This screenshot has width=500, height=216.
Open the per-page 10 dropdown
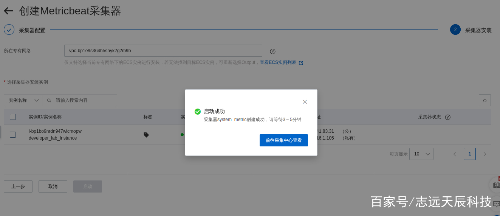[x=421, y=154]
